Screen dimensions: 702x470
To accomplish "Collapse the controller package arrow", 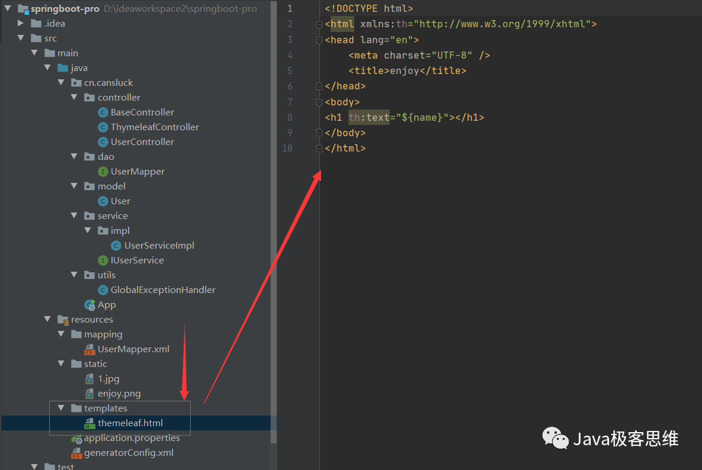I will tap(74, 97).
